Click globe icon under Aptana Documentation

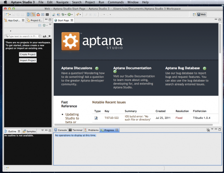[x=115, y=72]
